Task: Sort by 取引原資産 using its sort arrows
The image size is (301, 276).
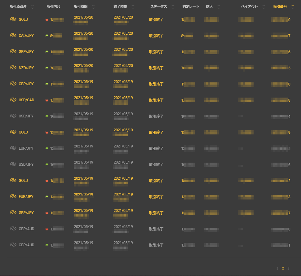Action: (33, 7)
